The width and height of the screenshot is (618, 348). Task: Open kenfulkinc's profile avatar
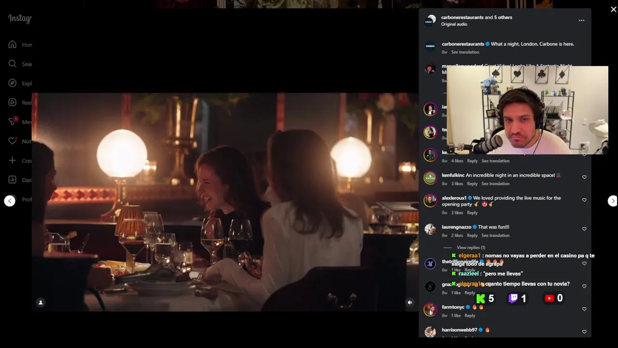pyautogui.click(x=430, y=177)
